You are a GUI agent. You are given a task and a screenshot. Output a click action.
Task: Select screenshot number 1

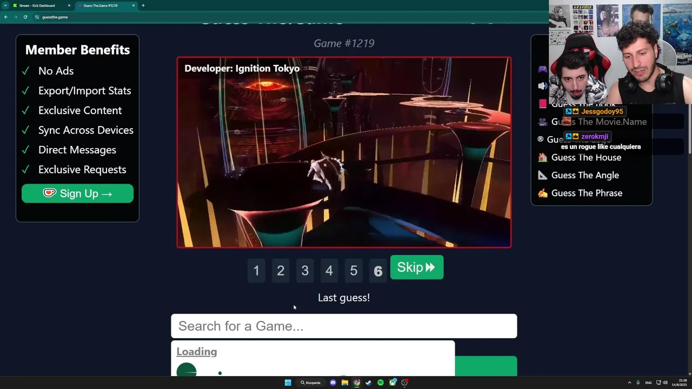(x=256, y=271)
